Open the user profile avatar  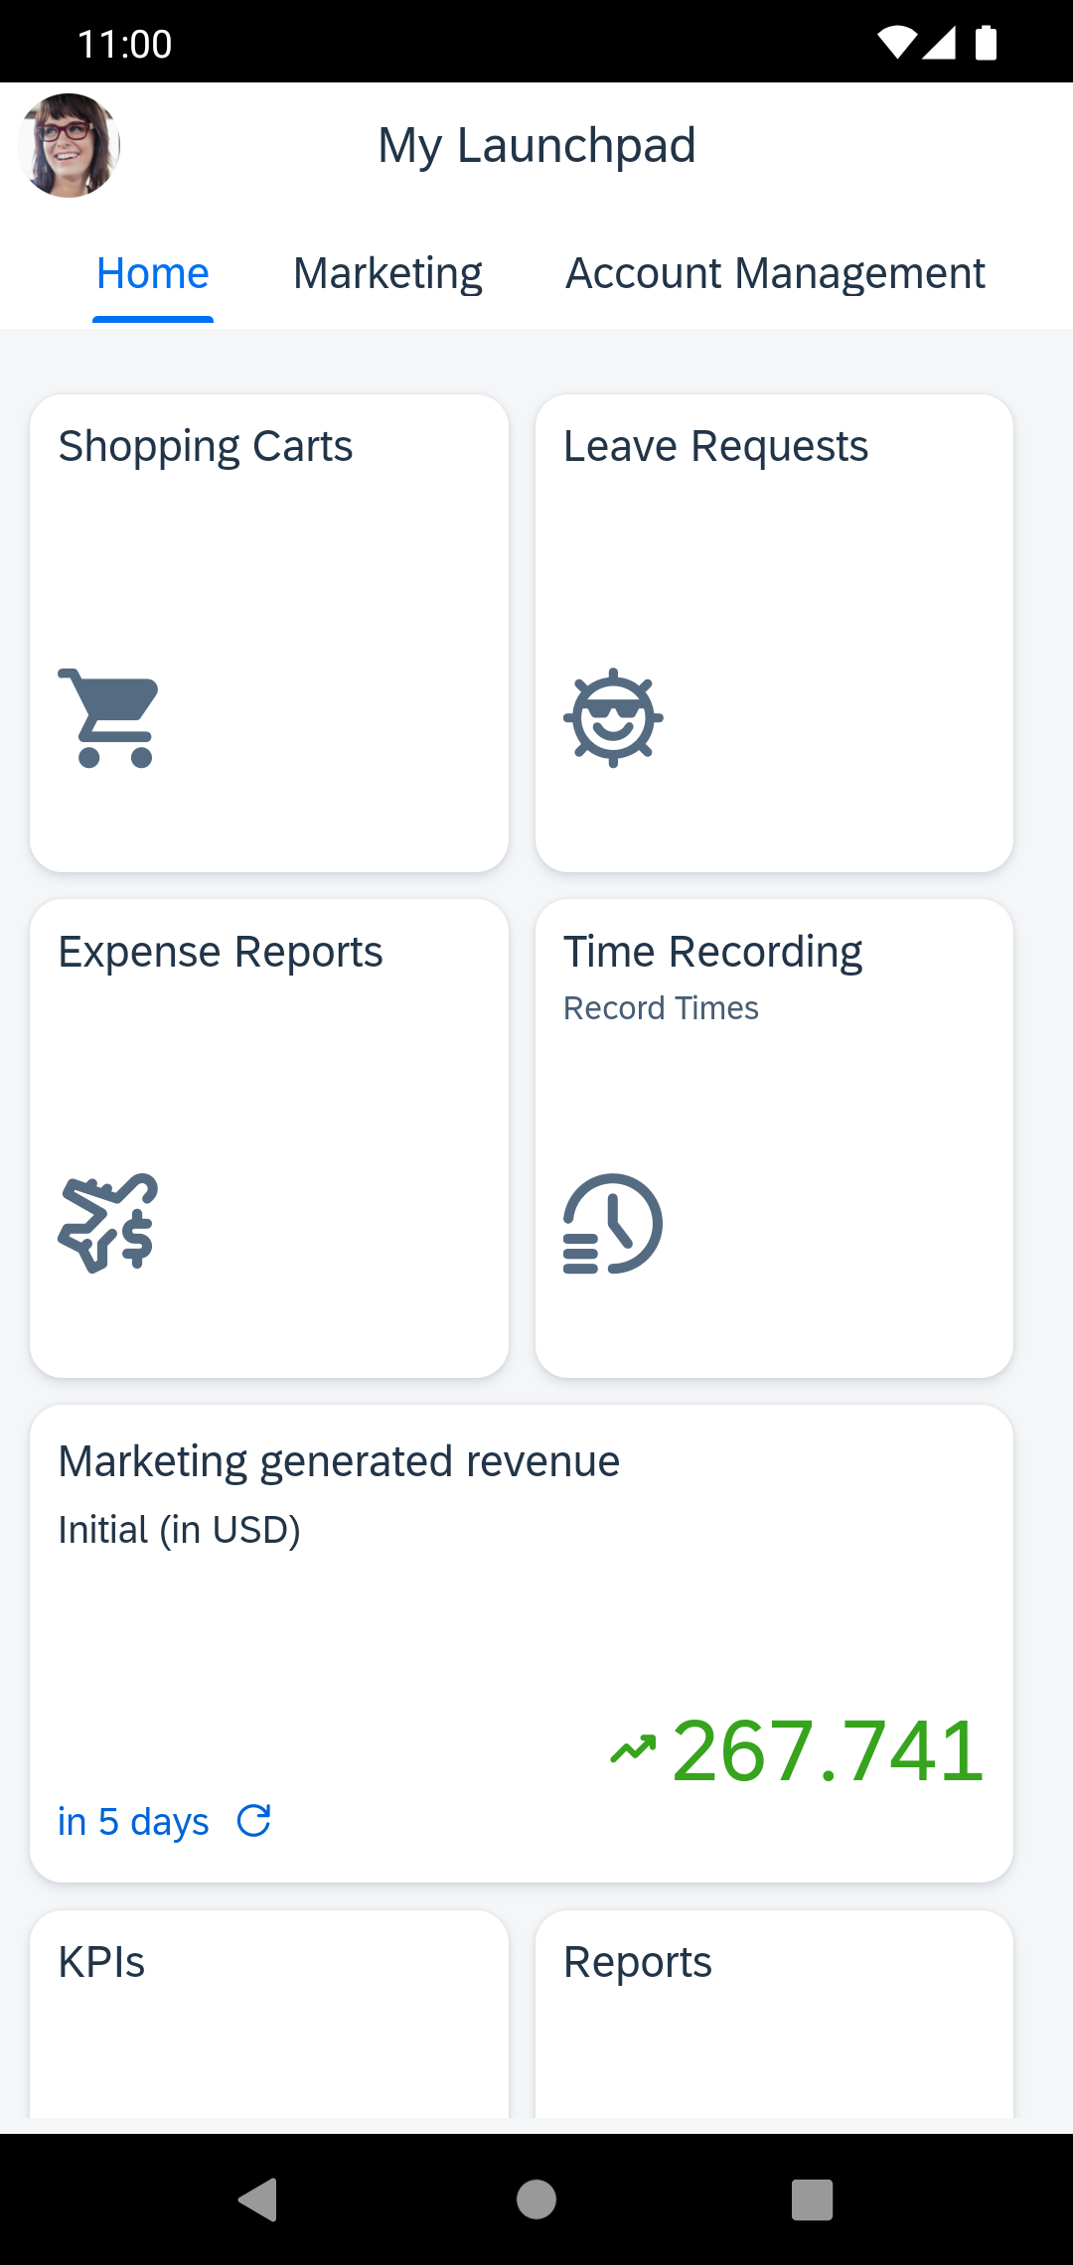[69, 145]
